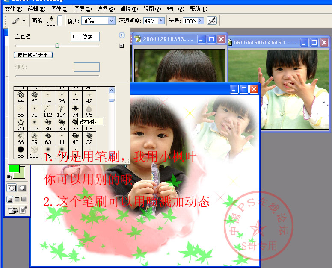Select the 100 grainy round brush
The image size is (332, 268).
point(34,152)
